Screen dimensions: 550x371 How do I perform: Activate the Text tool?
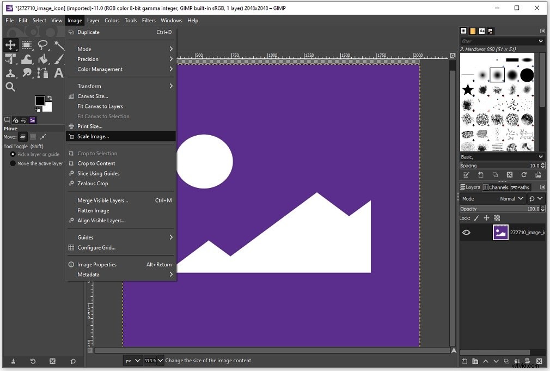coord(59,72)
